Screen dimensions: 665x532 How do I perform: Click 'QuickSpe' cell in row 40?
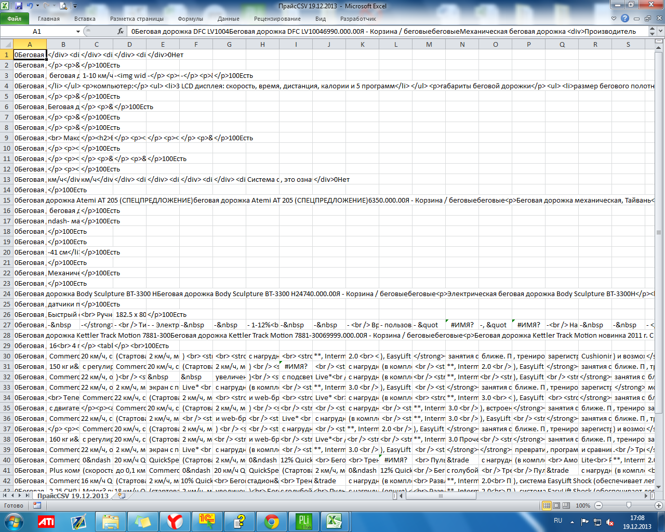point(163,460)
